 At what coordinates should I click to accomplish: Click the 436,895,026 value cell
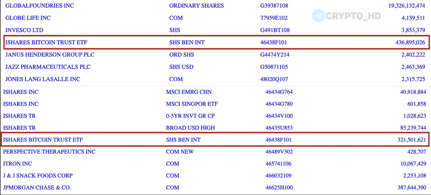pos(410,43)
